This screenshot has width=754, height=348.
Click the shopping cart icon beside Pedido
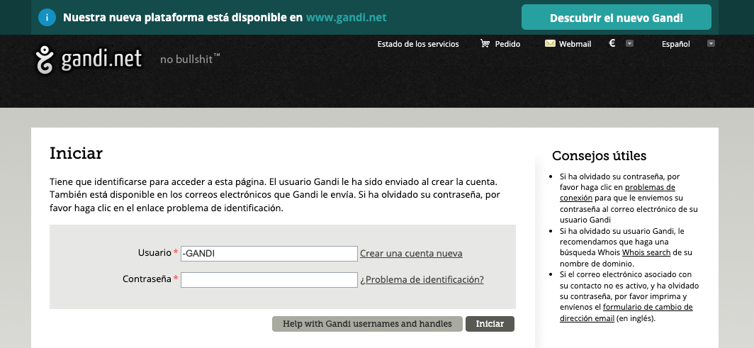pos(485,44)
